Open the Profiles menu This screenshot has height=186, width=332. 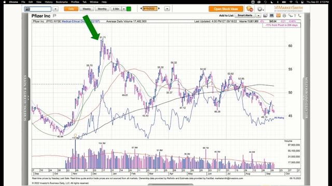click(75, 2)
